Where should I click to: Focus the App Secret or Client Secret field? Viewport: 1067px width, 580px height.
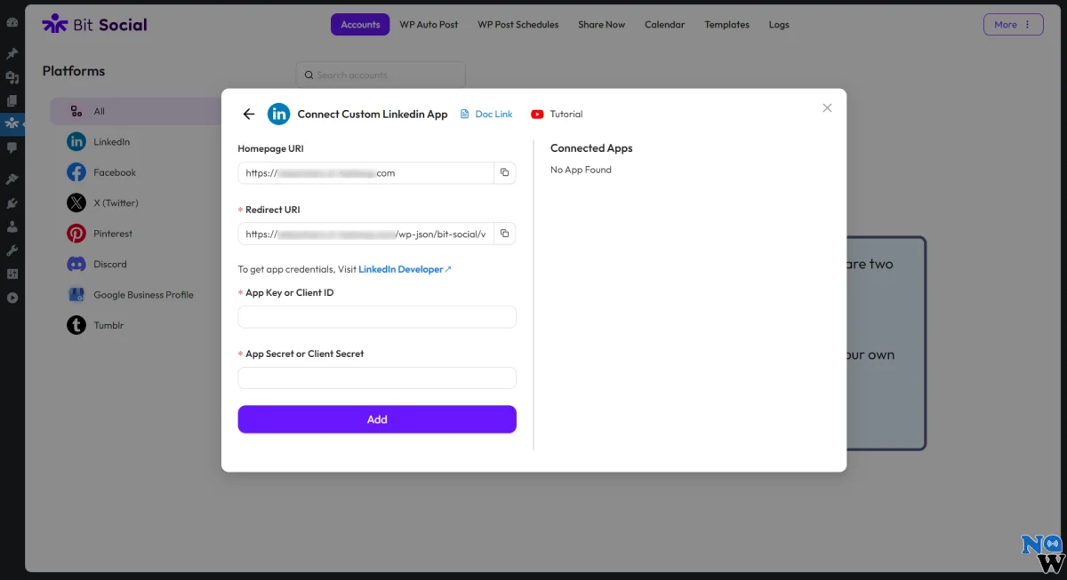point(376,378)
